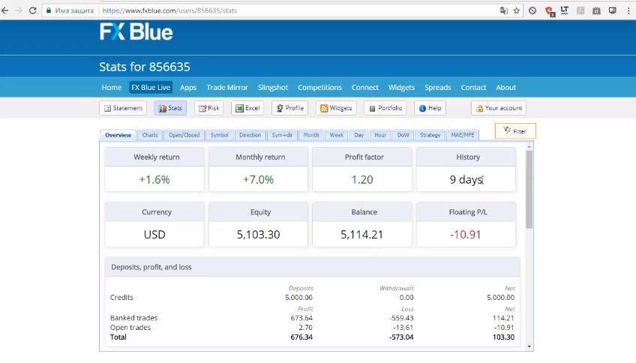Screen dimensions: 636x363
Task: Open the Chrome three-dot menu
Action: pos(627,11)
